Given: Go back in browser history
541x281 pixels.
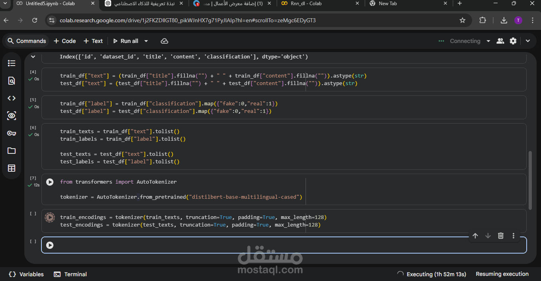Looking at the screenshot, I should tap(6, 20).
